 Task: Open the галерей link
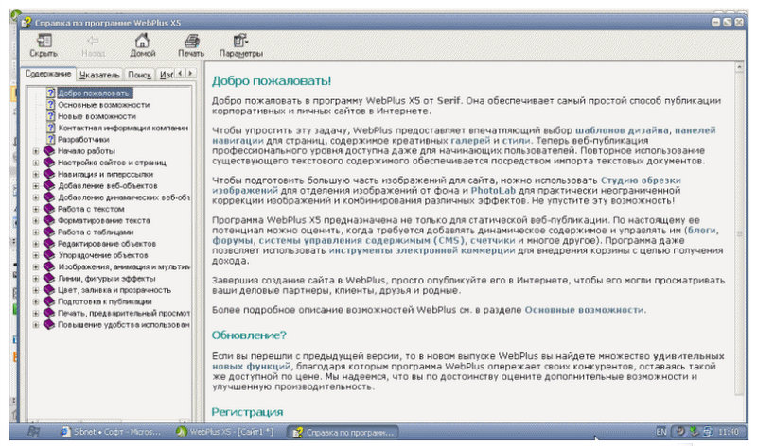470,140
